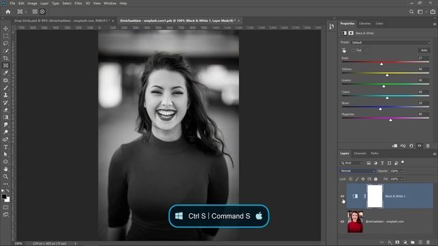Viewport: 438px width, 246px height.
Task: Open the Window menu
Action: tap(109, 3)
